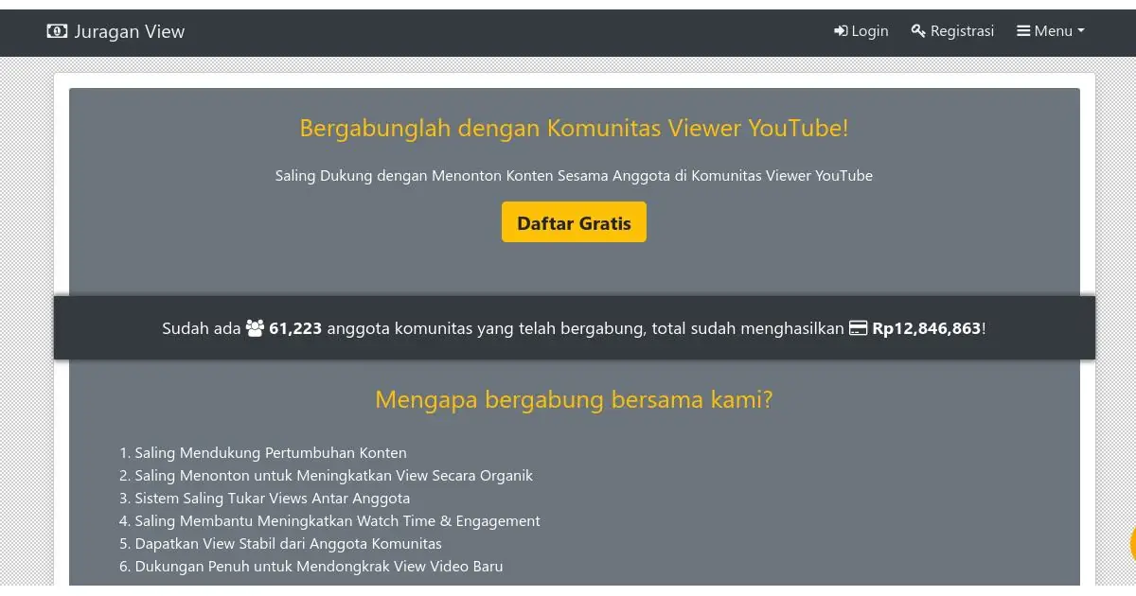Click the key icon beside Registrasi

pos(916,30)
